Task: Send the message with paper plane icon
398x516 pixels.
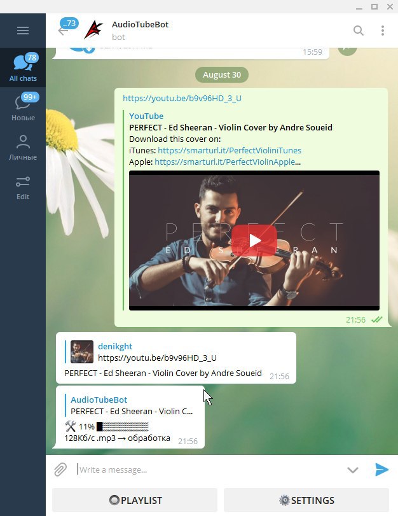Action: (381, 470)
